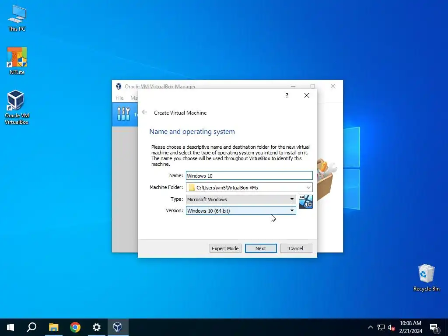Screen dimensions: 448x336
Task: Click the Windows Start button
Action: 10,327
